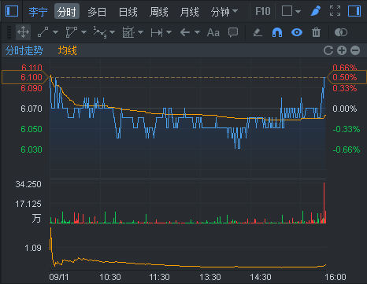Screen dimensions: 367x284
Task: Select the measurement ruler chart tool
Action: [128, 32]
